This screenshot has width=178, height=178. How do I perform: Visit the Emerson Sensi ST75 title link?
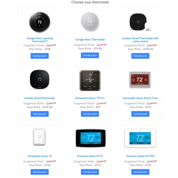pyautogui.click(x=90, y=156)
